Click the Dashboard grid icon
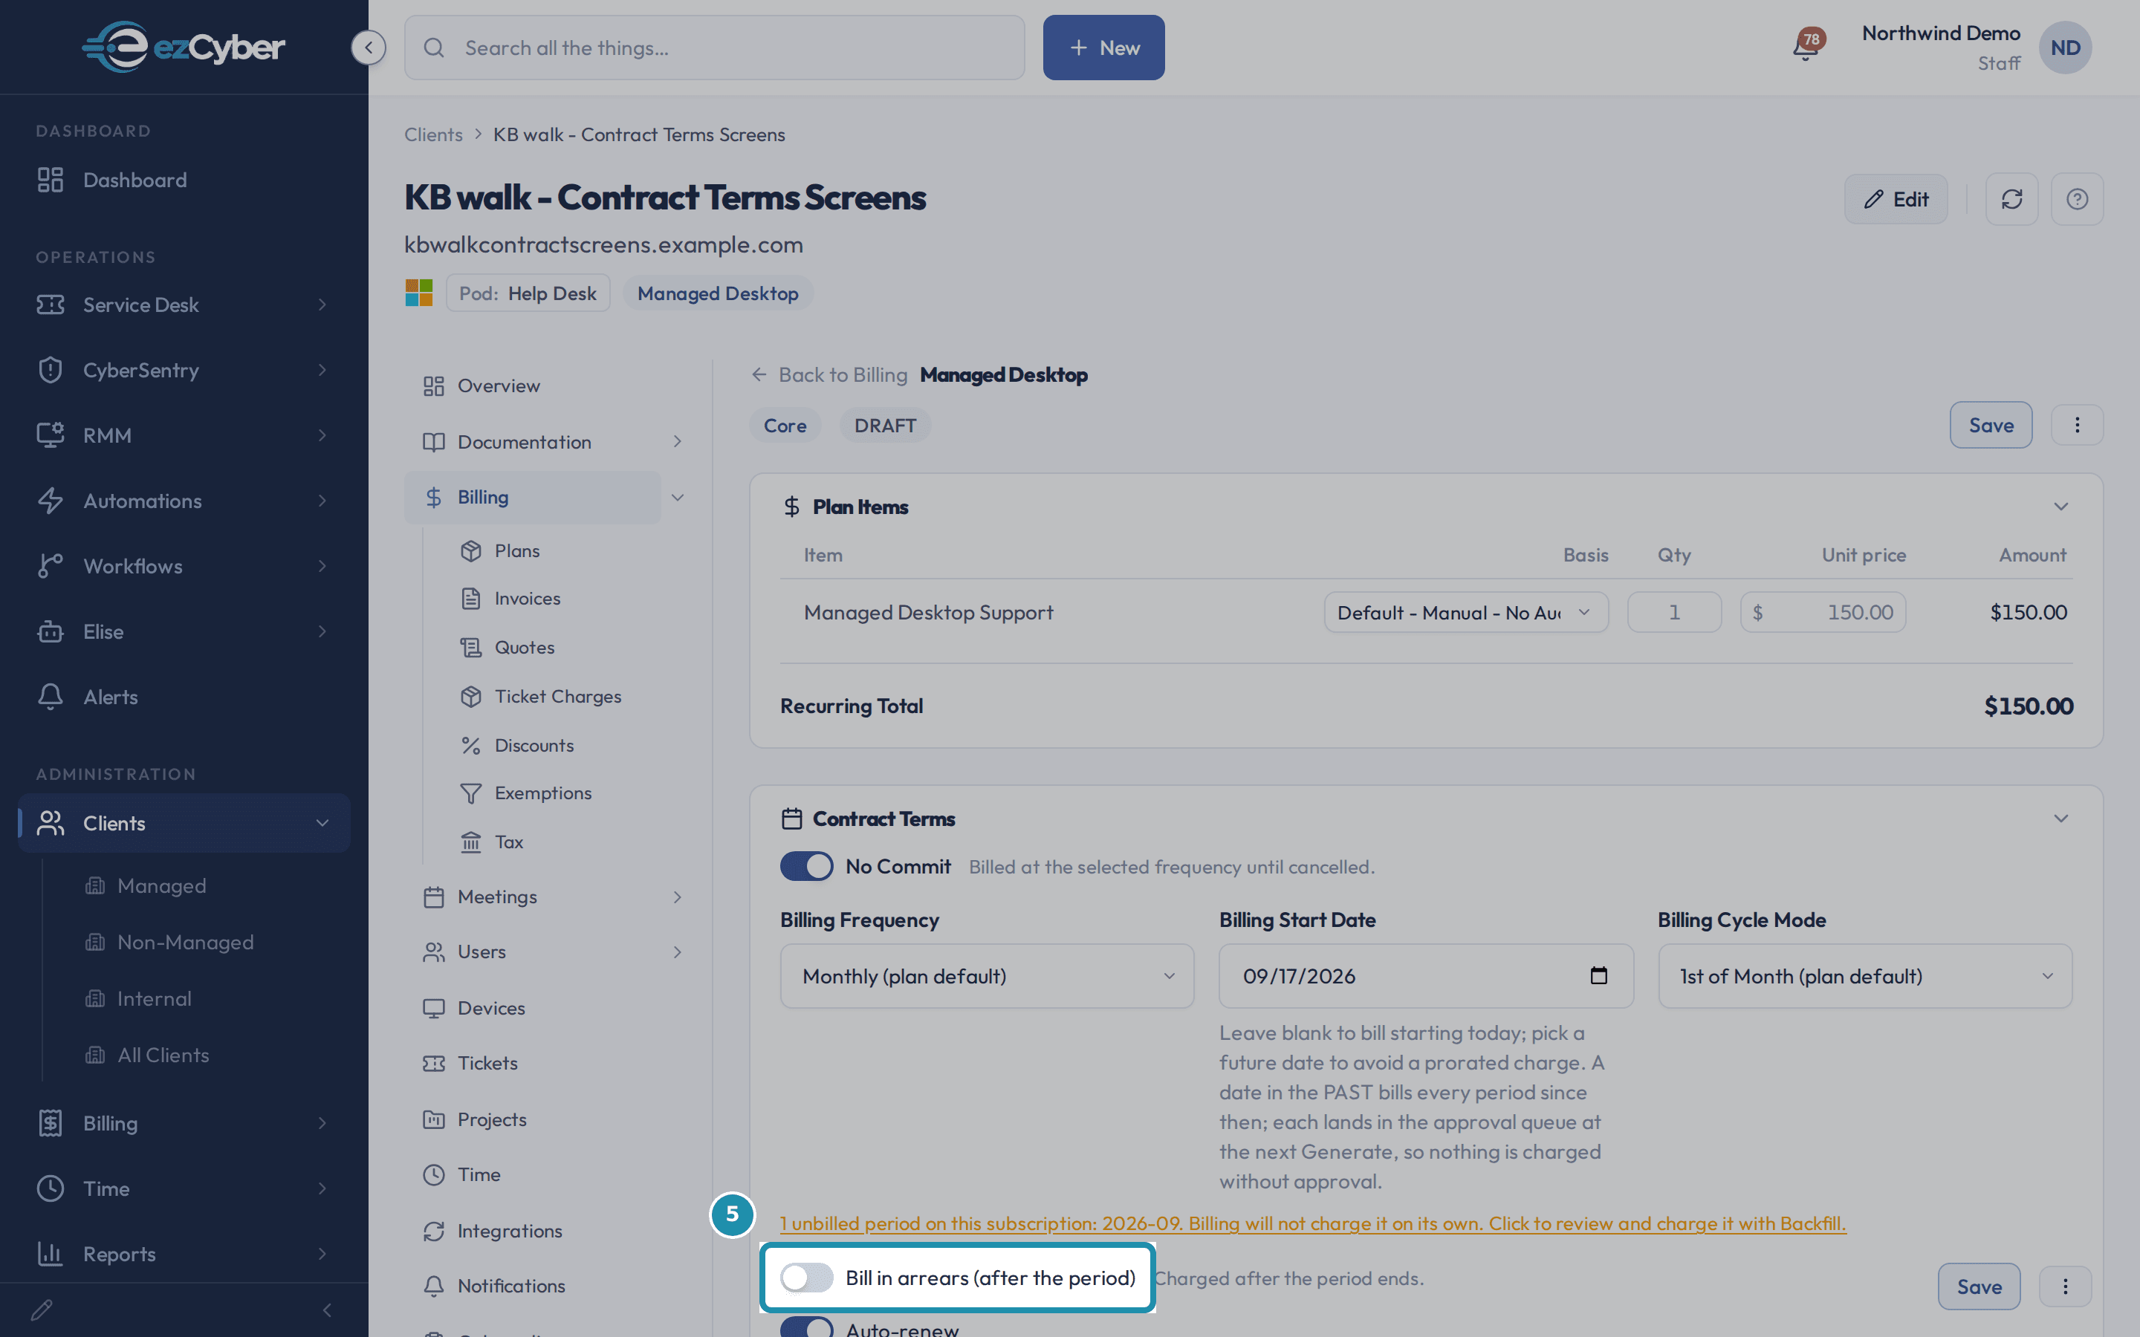 coord(51,180)
